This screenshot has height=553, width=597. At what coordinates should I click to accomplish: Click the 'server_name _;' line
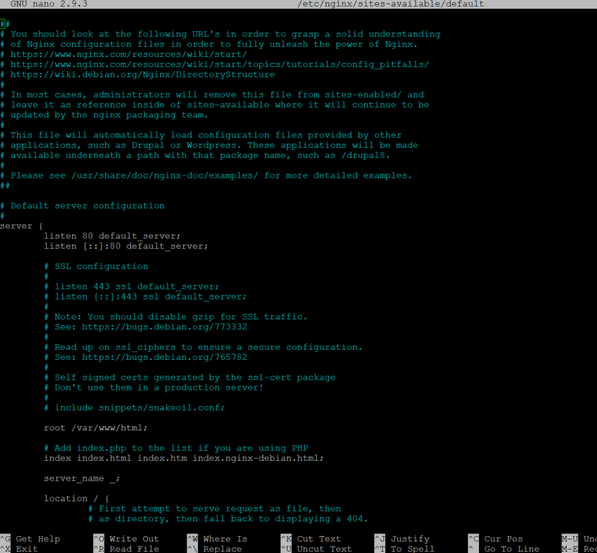82,478
